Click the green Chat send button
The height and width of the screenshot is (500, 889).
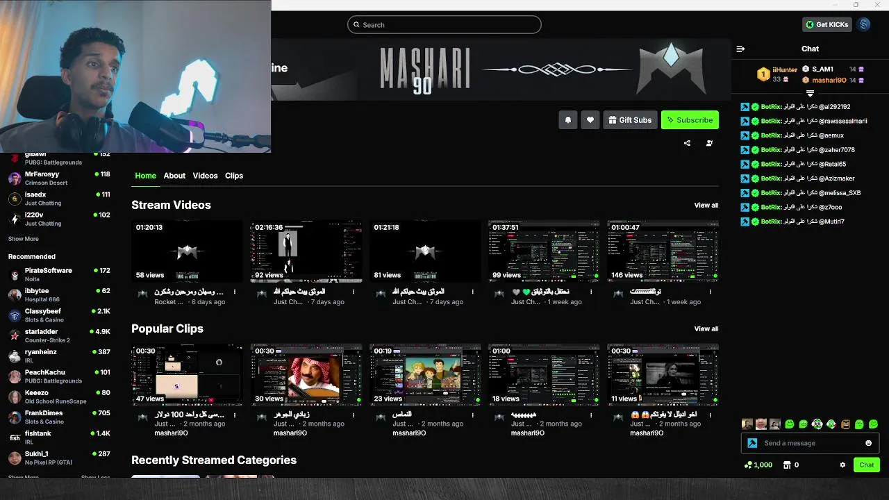coord(867,465)
